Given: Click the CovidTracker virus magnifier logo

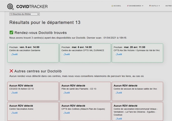Looking at the screenshot, I should coord(10,7).
